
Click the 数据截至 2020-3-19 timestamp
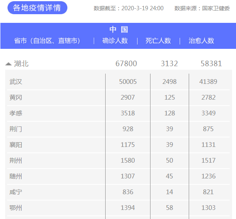pyautogui.click(x=128, y=8)
